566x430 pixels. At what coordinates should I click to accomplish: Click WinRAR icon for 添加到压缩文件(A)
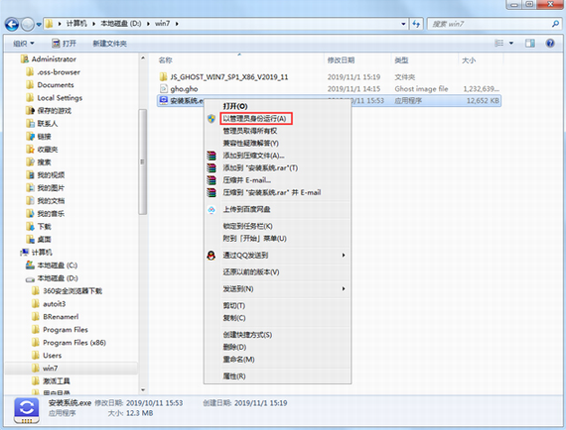(x=212, y=156)
